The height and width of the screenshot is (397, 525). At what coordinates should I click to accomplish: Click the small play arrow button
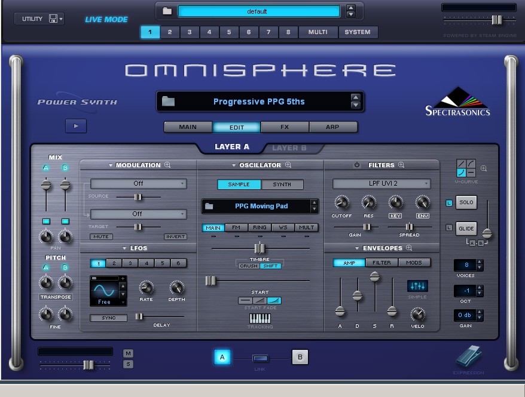pyautogui.click(x=76, y=126)
